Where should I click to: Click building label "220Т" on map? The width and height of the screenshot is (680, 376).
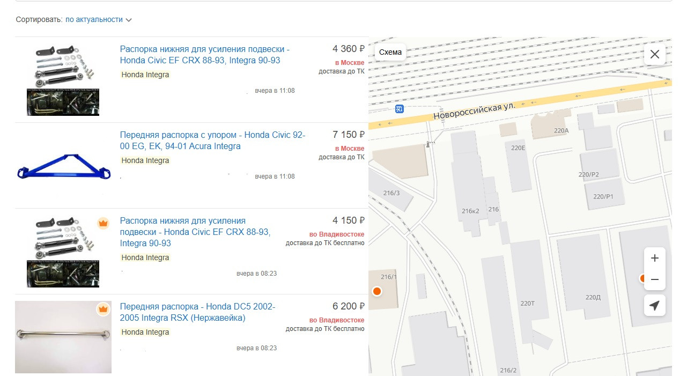click(528, 304)
